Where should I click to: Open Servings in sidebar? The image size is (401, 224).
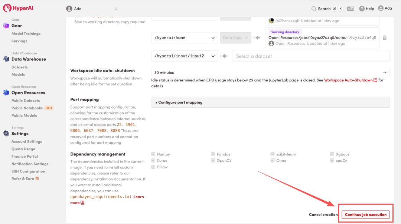click(19, 41)
